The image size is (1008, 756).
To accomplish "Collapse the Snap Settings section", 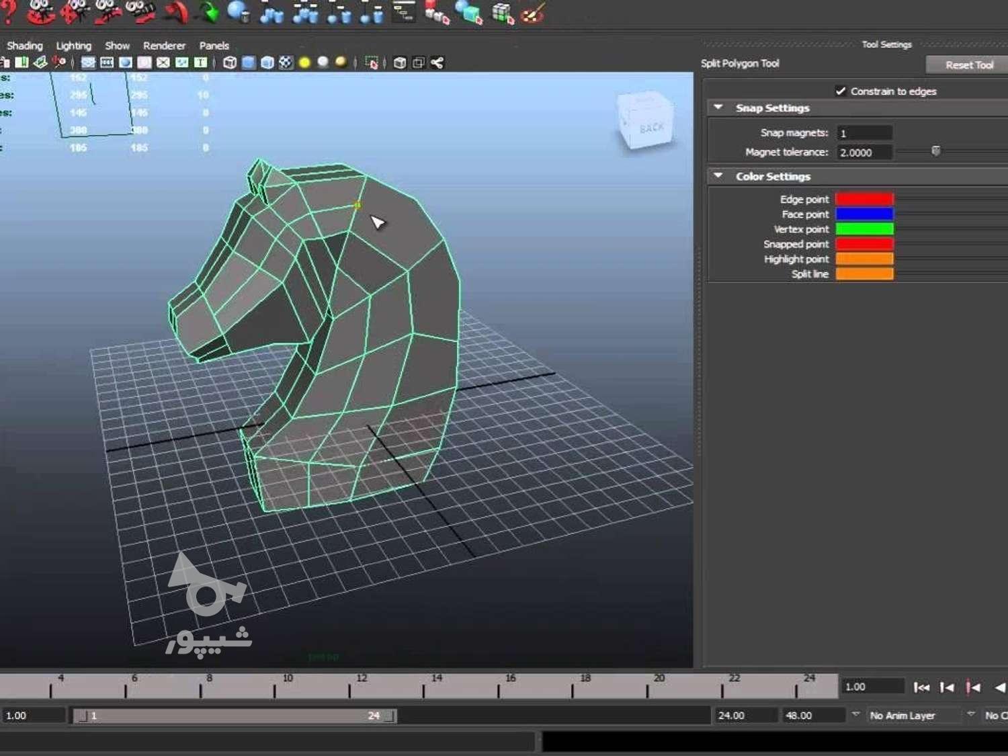I will coord(718,108).
